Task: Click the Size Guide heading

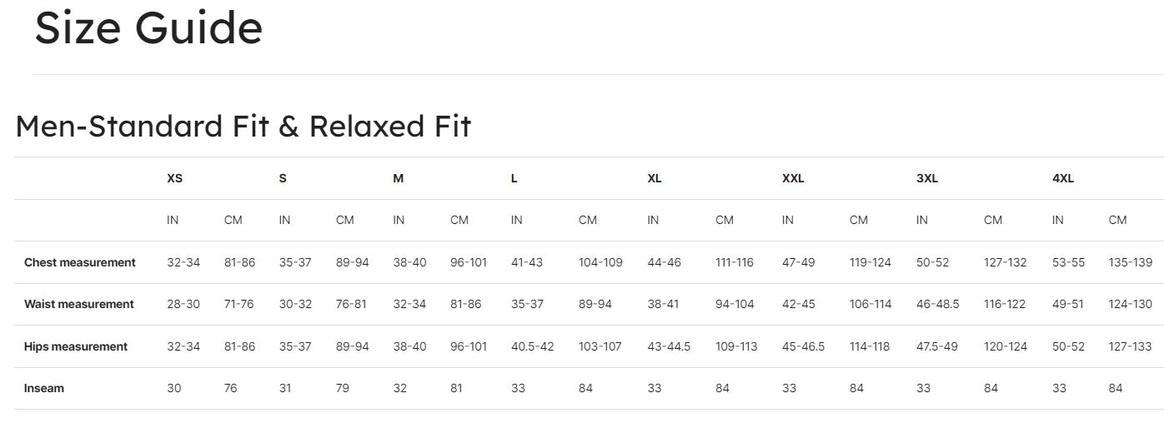Action: coord(148,27)
